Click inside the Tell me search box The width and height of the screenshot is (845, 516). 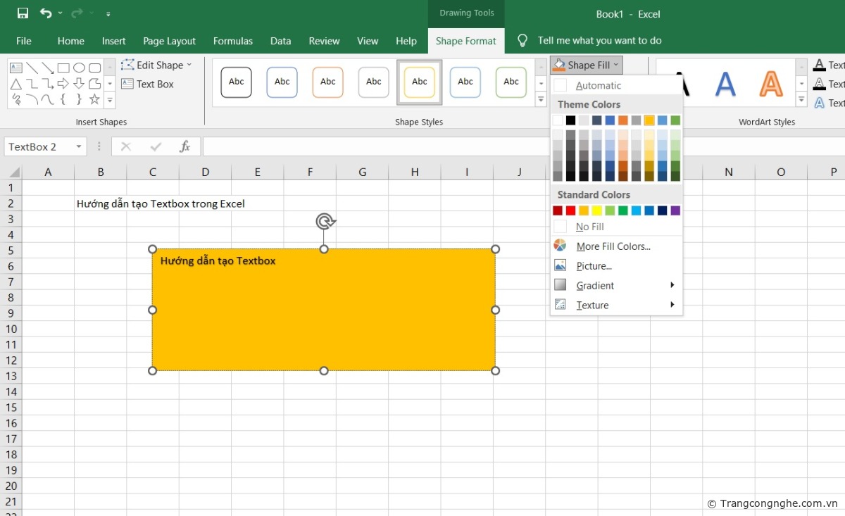[x=599, y=41]
